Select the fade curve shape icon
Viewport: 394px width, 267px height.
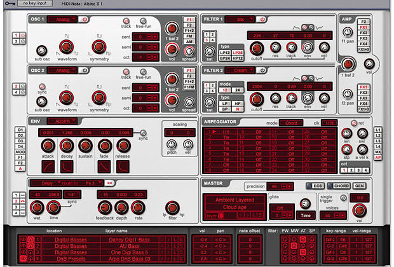coord(104,167)
